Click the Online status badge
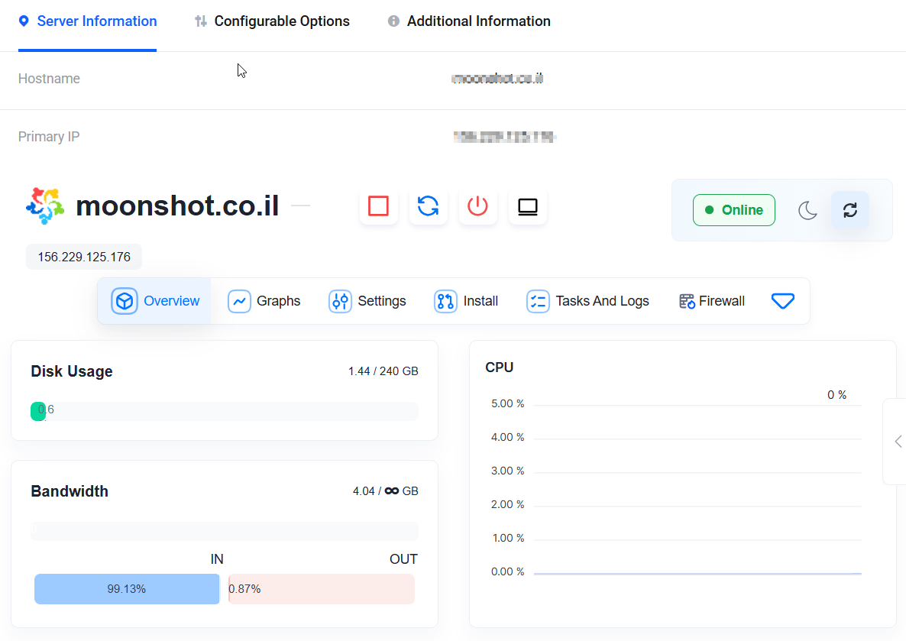 click(734, 210)
